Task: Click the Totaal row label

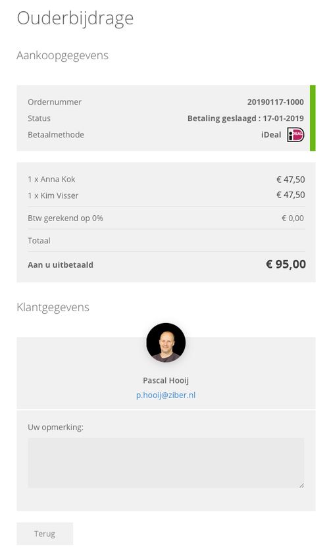Action: click(39, 241)
